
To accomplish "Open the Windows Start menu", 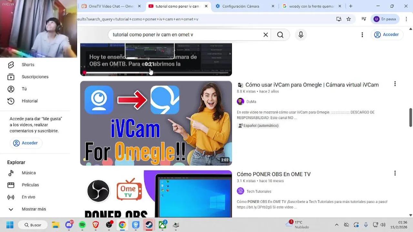I will (x=10, y=225).
